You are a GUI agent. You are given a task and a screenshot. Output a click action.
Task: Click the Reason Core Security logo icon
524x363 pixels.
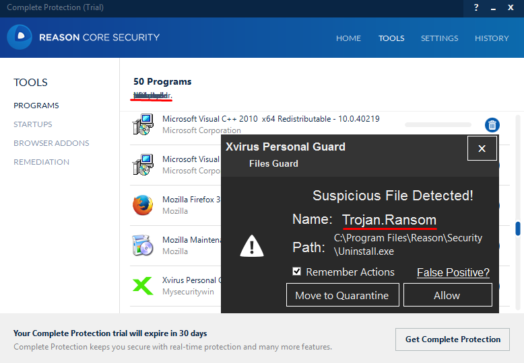point(20,38)
